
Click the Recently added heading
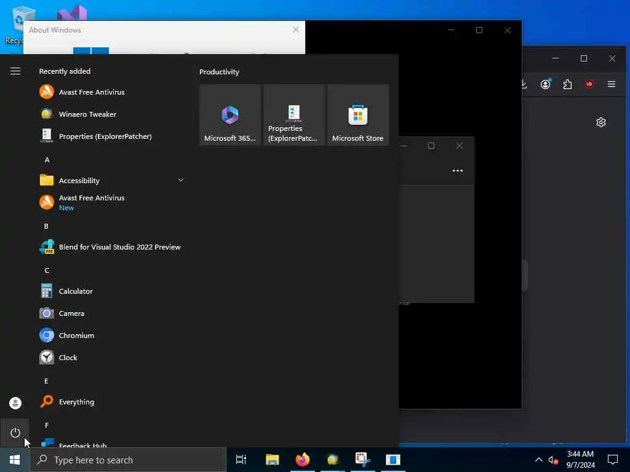[65, 71]
